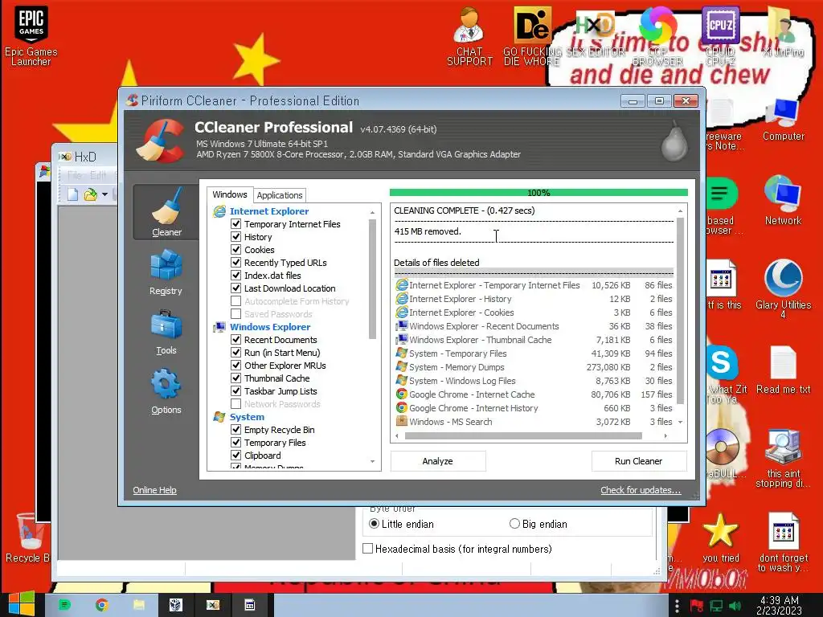Click the Windows Start button
823x617 pixels.
[21, 604]
